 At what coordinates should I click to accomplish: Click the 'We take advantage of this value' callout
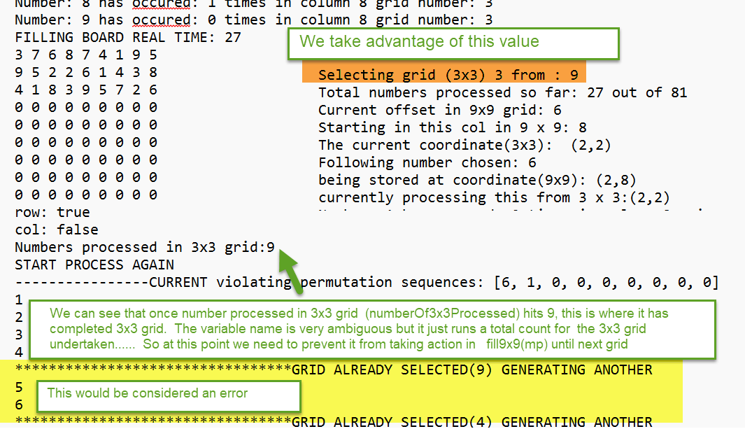[453, 43]
